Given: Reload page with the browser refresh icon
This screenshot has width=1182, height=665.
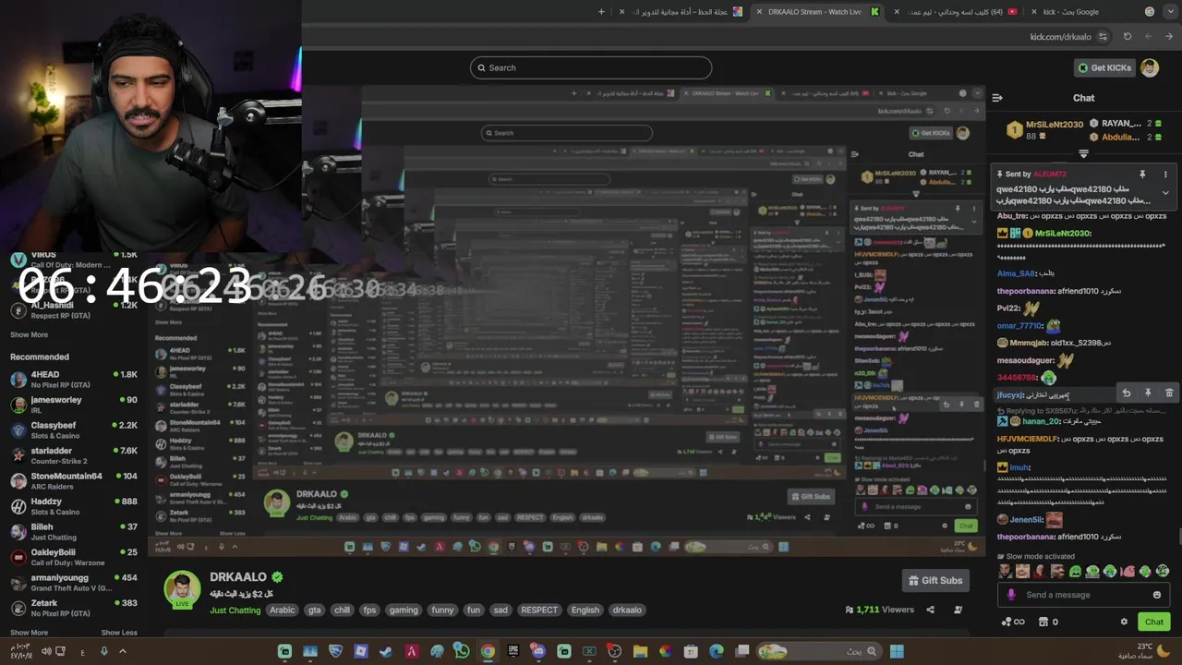Looking at the screenshot, I should 1128,37.
